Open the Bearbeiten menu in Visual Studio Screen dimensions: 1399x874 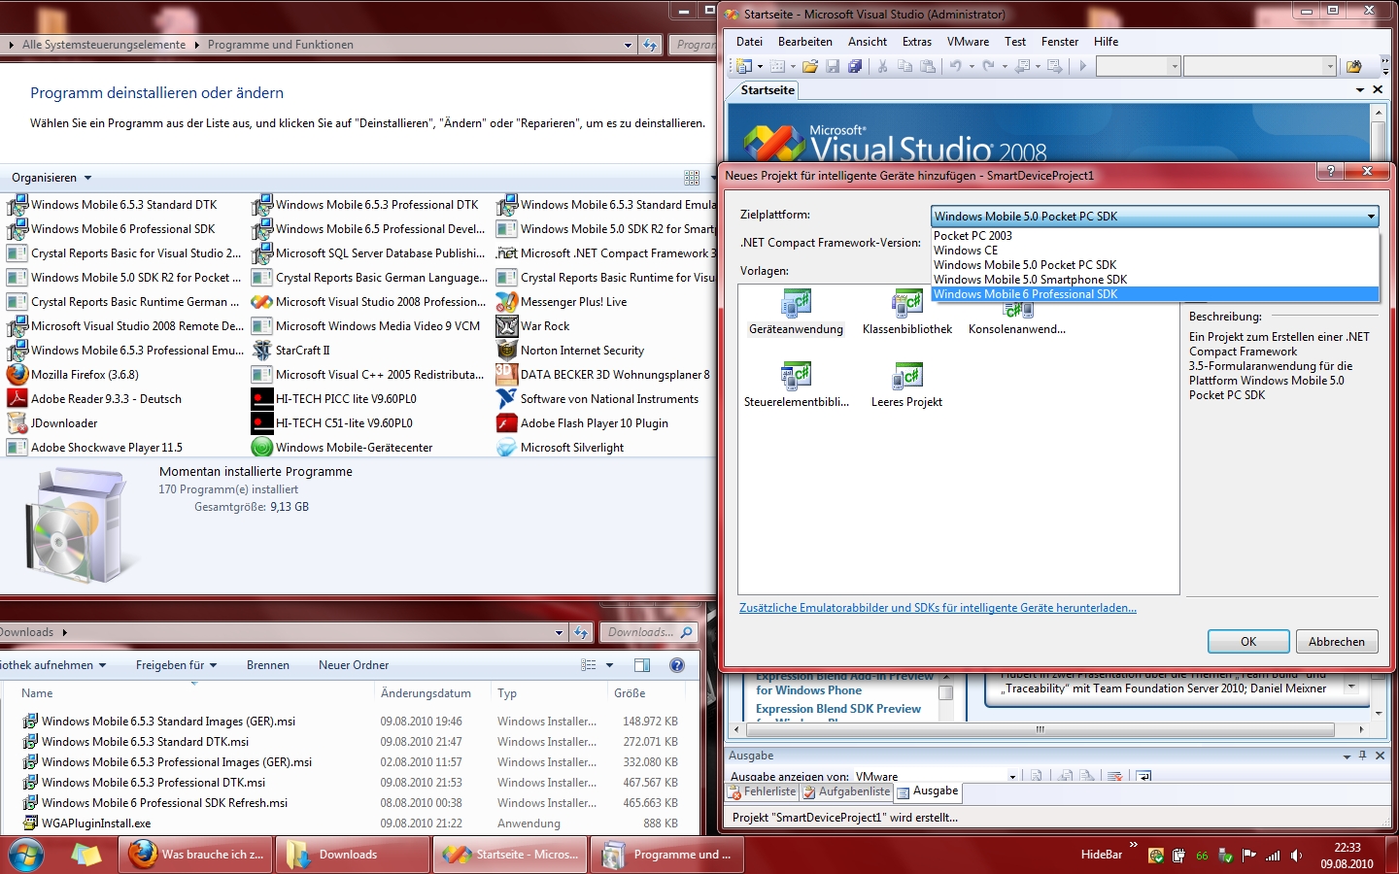(805, 42)
